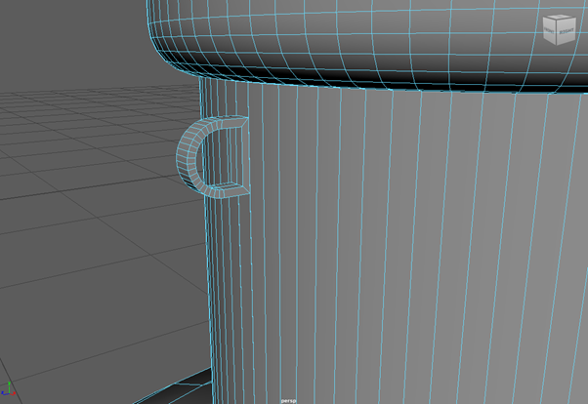The height and width of the screenshot is (404, 588).
Task: Click the persp camera name label
Action: [287, 399]
